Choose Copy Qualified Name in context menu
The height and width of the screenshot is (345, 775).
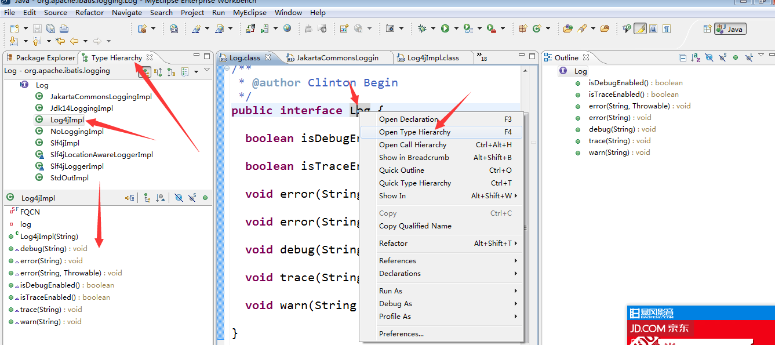point(441,226)
